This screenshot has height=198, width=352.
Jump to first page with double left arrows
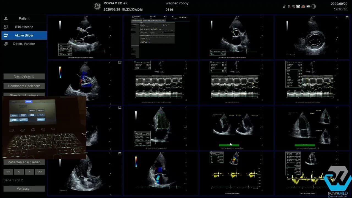8,172
